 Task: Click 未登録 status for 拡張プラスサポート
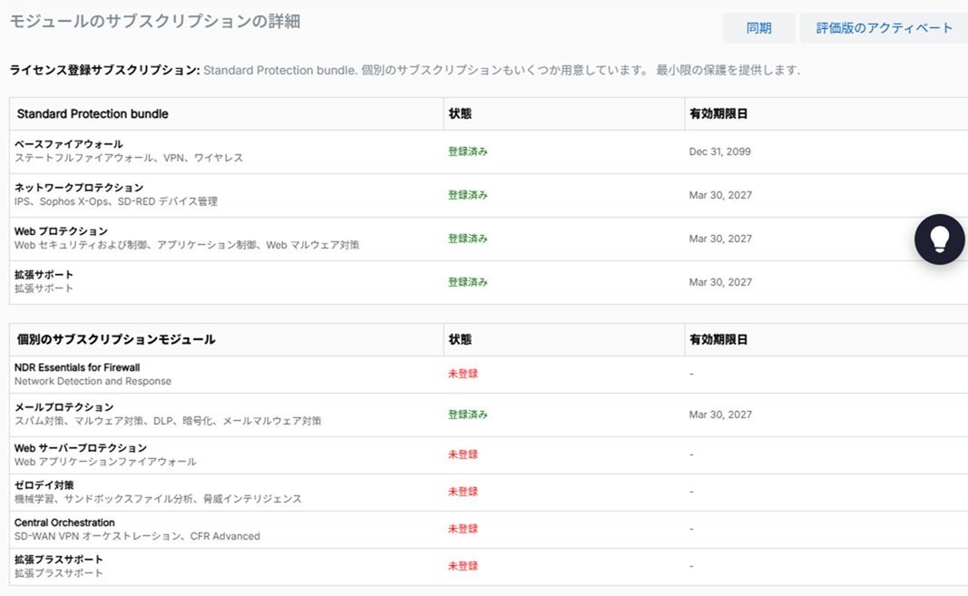pyautogui.click(x=464, y=565)
